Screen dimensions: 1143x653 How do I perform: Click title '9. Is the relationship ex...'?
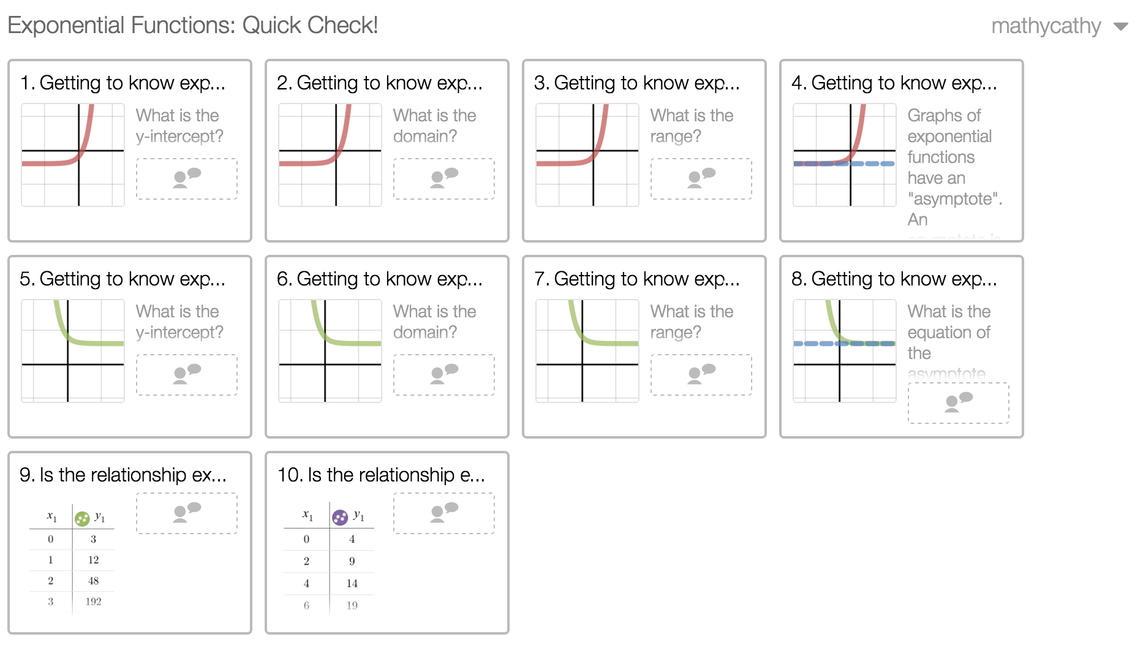[123, 475]
